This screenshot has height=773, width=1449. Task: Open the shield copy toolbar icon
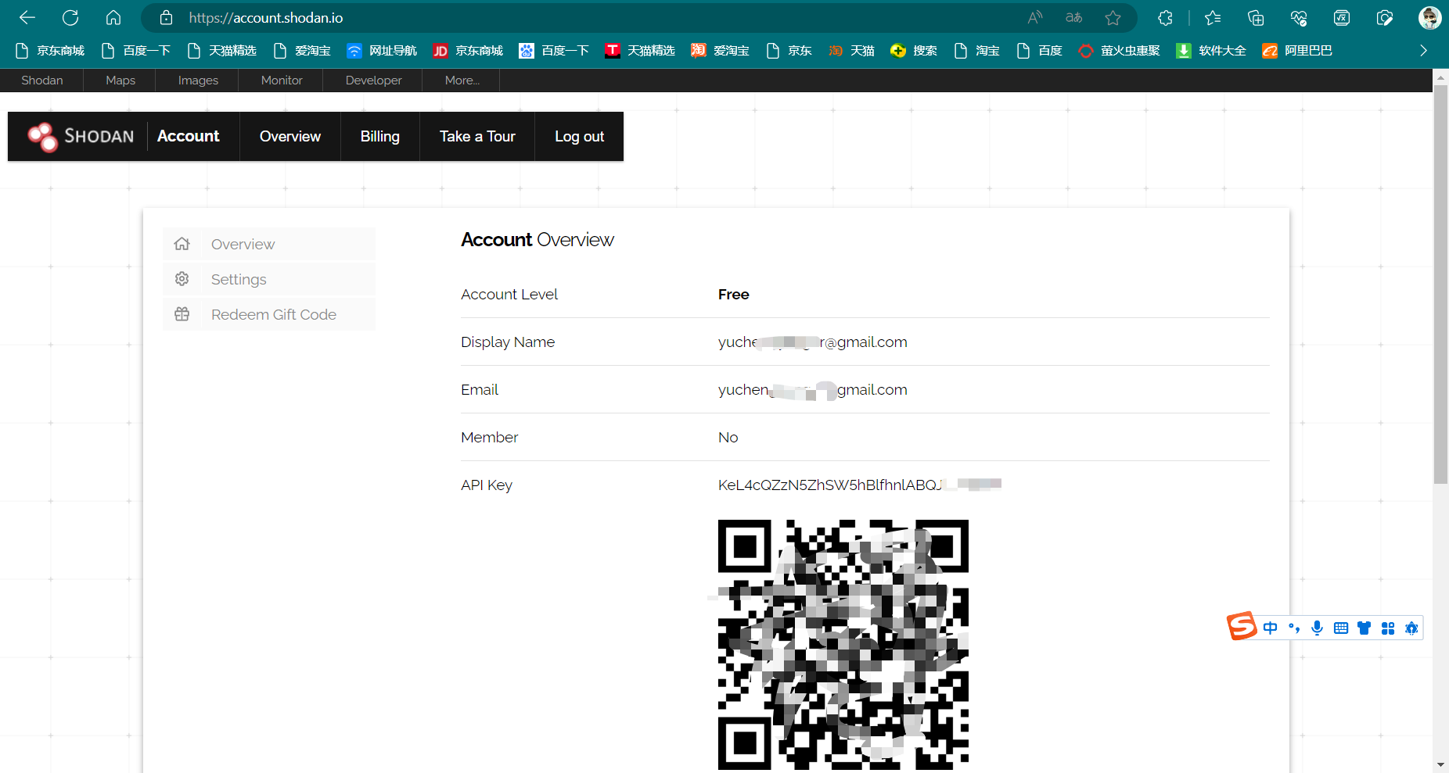coord(1385,17)
